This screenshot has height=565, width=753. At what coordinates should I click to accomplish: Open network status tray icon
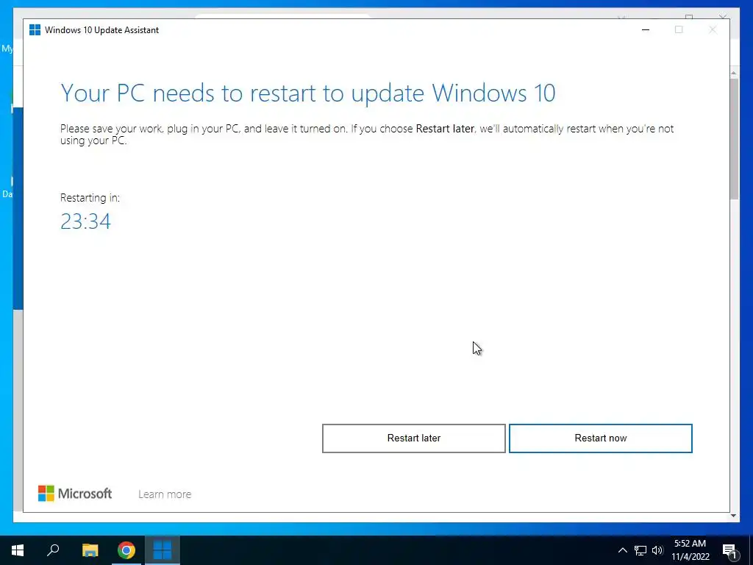point(640,550)
